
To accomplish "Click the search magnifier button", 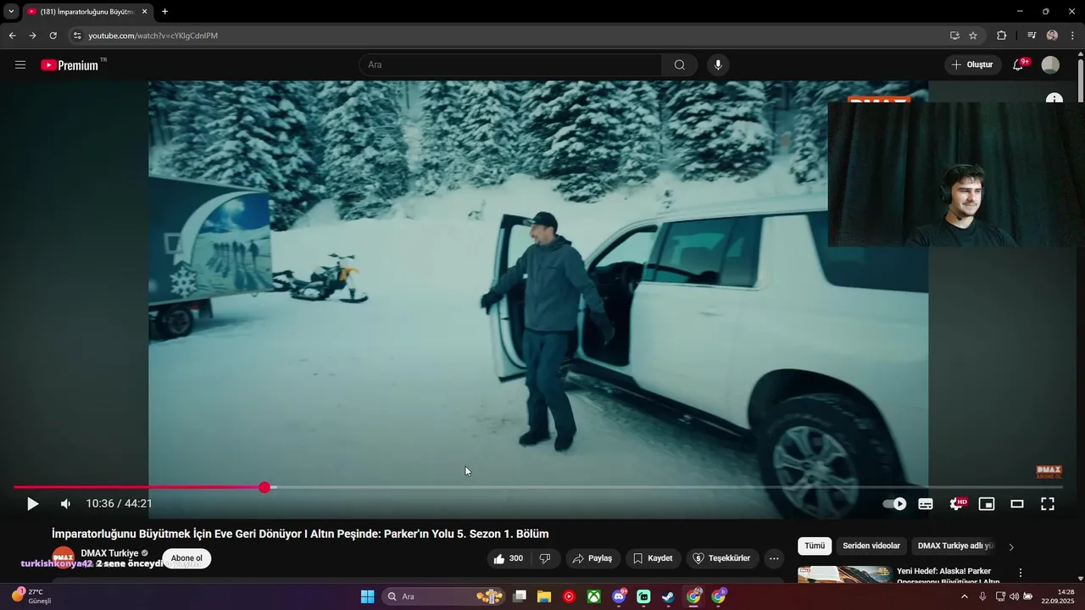I will coord(680,65).
